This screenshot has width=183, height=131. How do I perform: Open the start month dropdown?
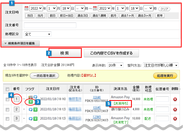click(x=52, y=8)
